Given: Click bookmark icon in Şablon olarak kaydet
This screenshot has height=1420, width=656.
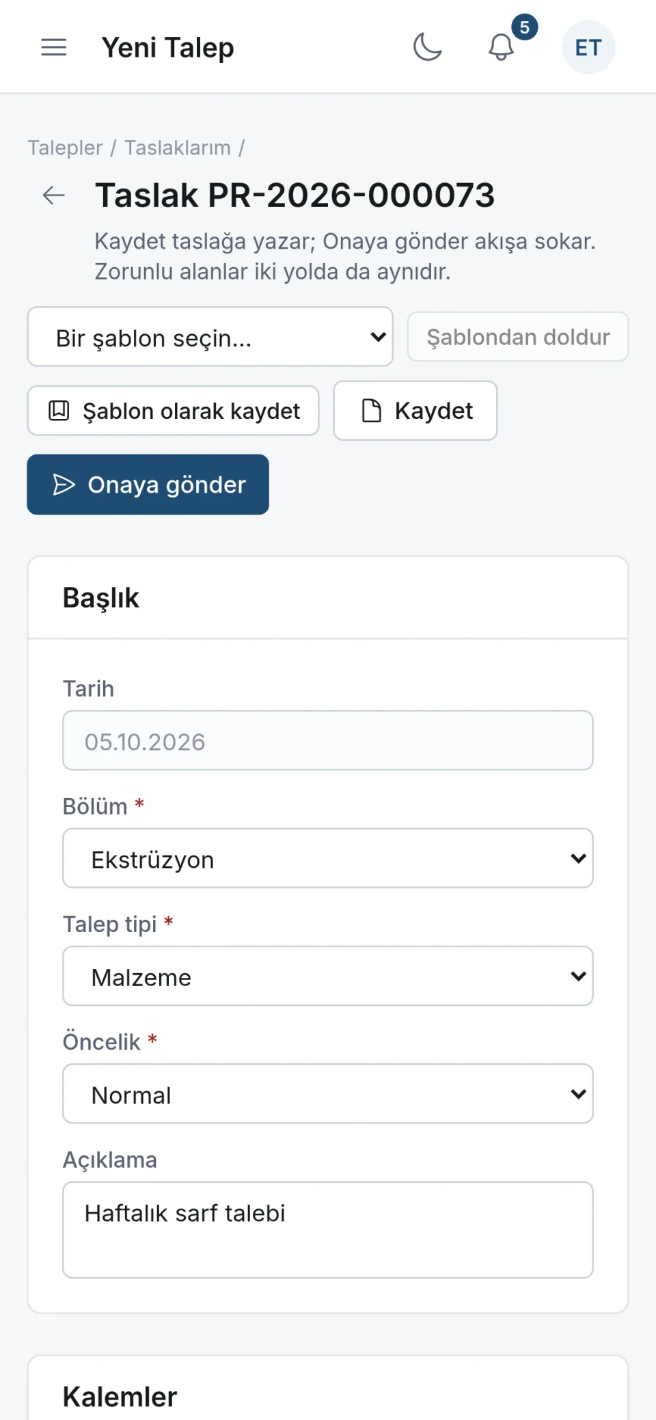Looking at the screenshot, I should pos(59,411).
